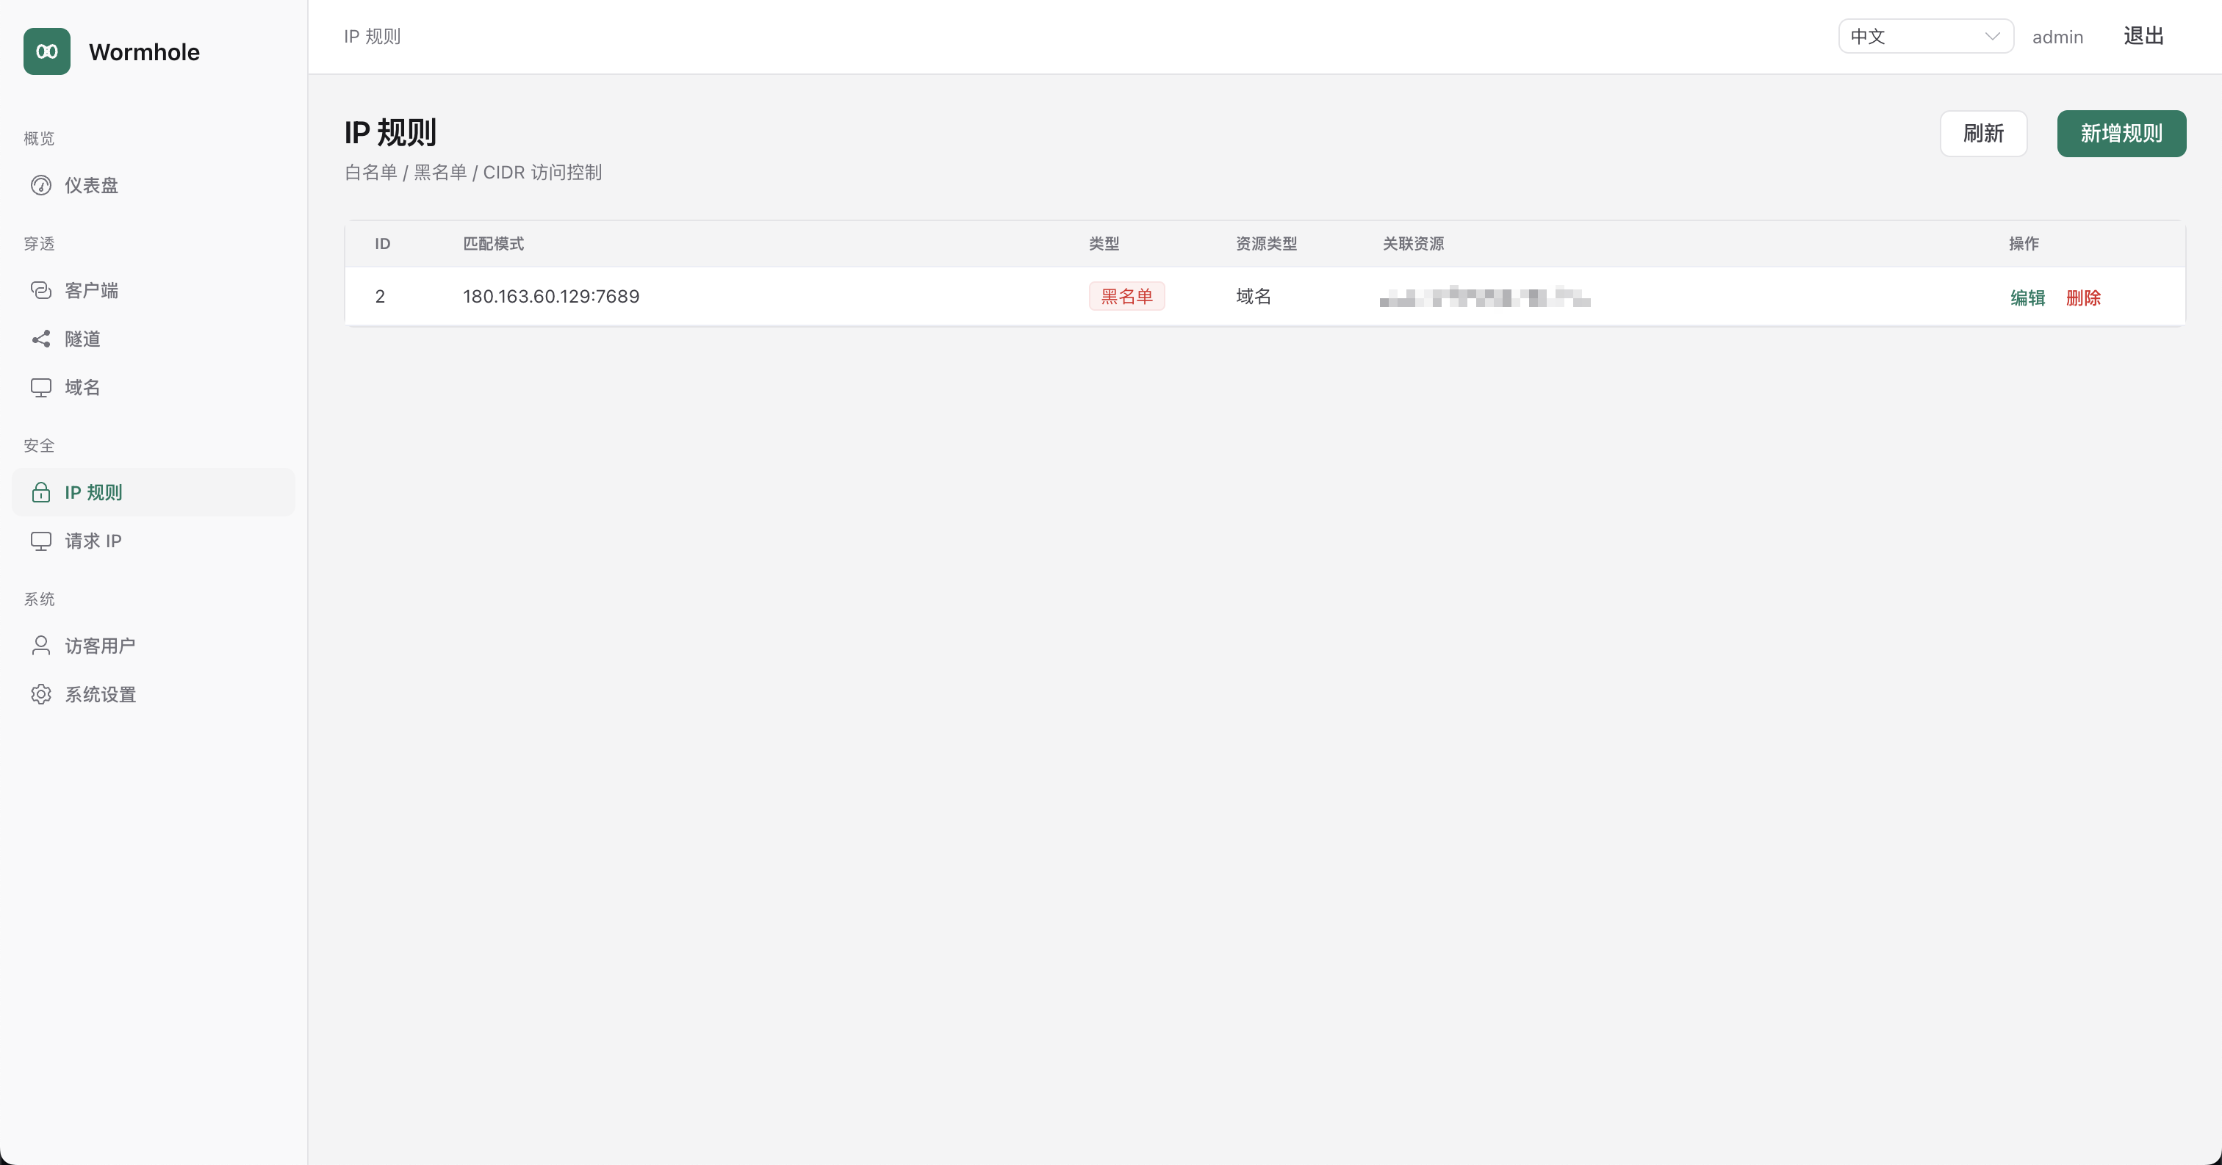Click the monitor icon beside 请求 IP
The image size is (2222, 1165).
coord(40,541)
